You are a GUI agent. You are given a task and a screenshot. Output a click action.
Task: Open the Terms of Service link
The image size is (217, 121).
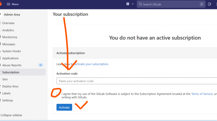[202, 94]
